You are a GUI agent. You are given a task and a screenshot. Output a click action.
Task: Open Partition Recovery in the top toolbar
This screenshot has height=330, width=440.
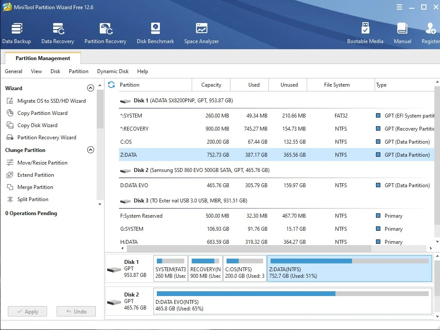pyautogui.click(x=105, y=34)
